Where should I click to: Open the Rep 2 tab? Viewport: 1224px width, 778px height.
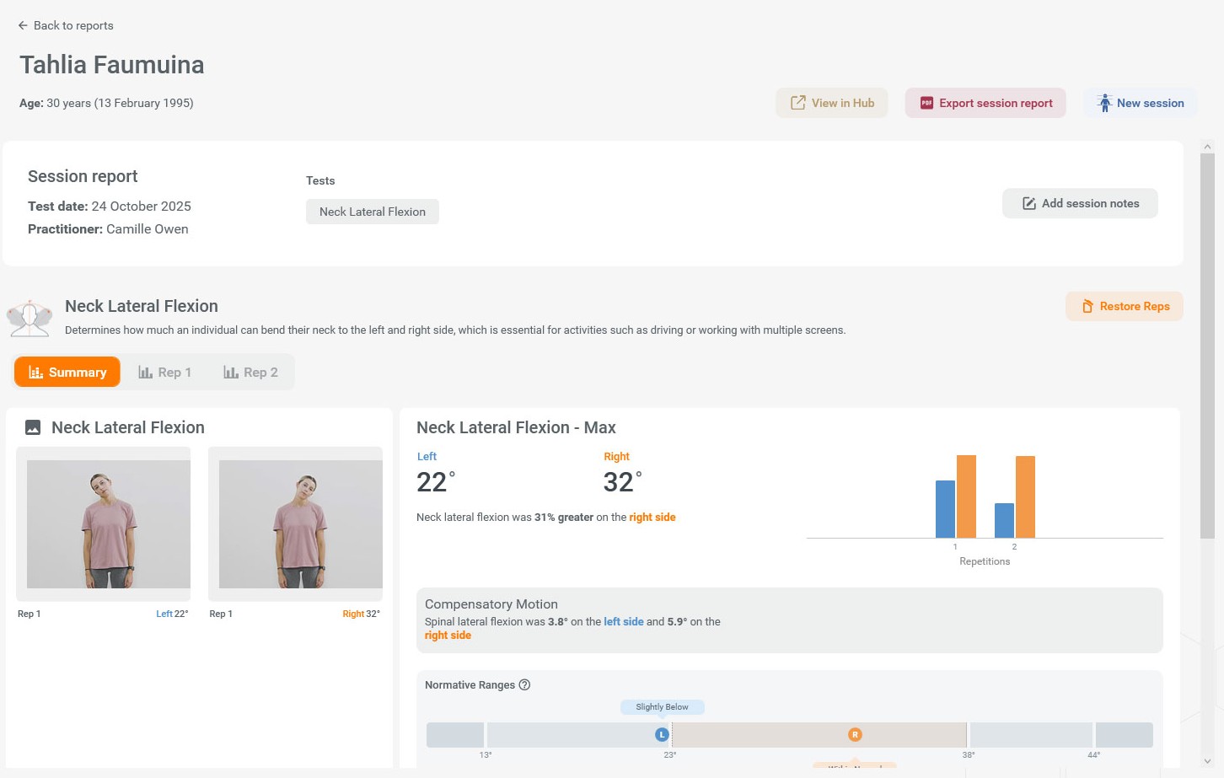(x=250, y=372)
